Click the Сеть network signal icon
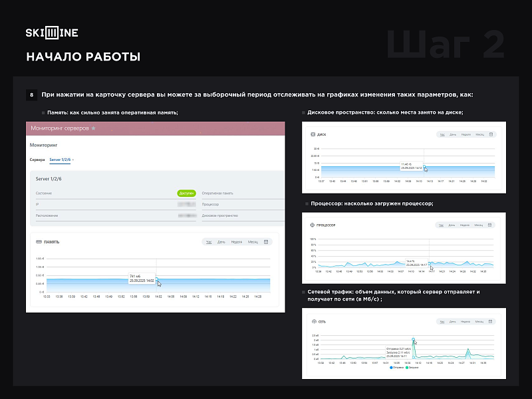 313,322
